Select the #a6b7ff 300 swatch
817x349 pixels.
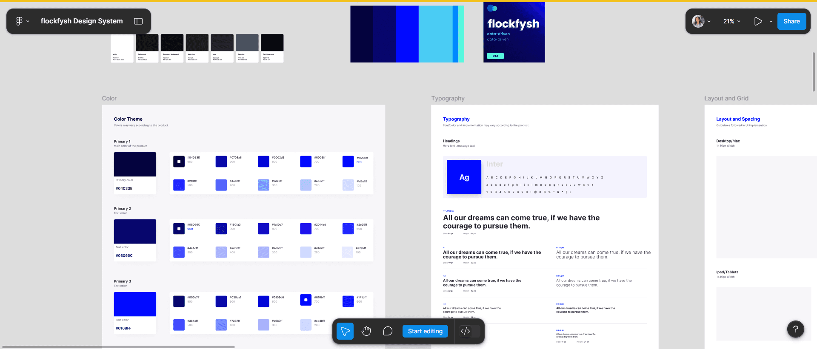click(263, 325)
